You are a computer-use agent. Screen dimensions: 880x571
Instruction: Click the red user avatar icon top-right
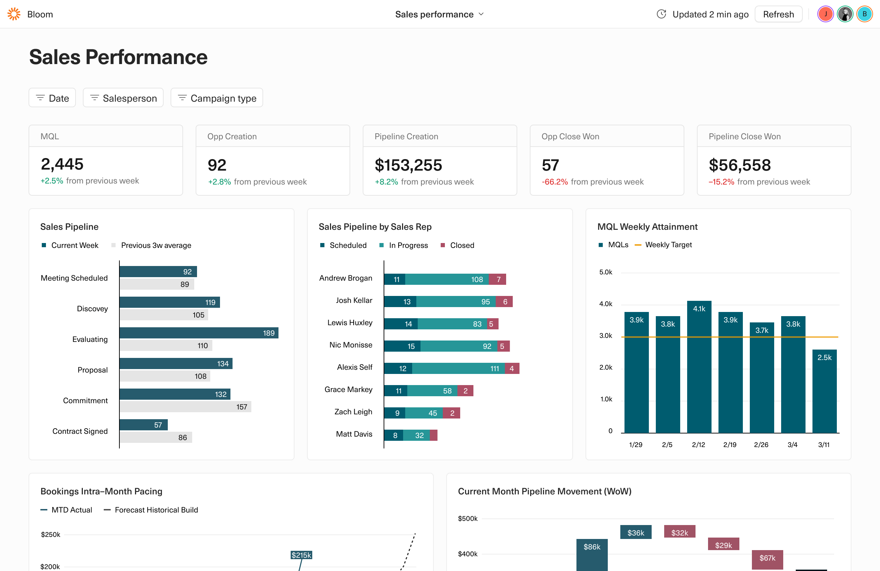(x=824, y=14)
